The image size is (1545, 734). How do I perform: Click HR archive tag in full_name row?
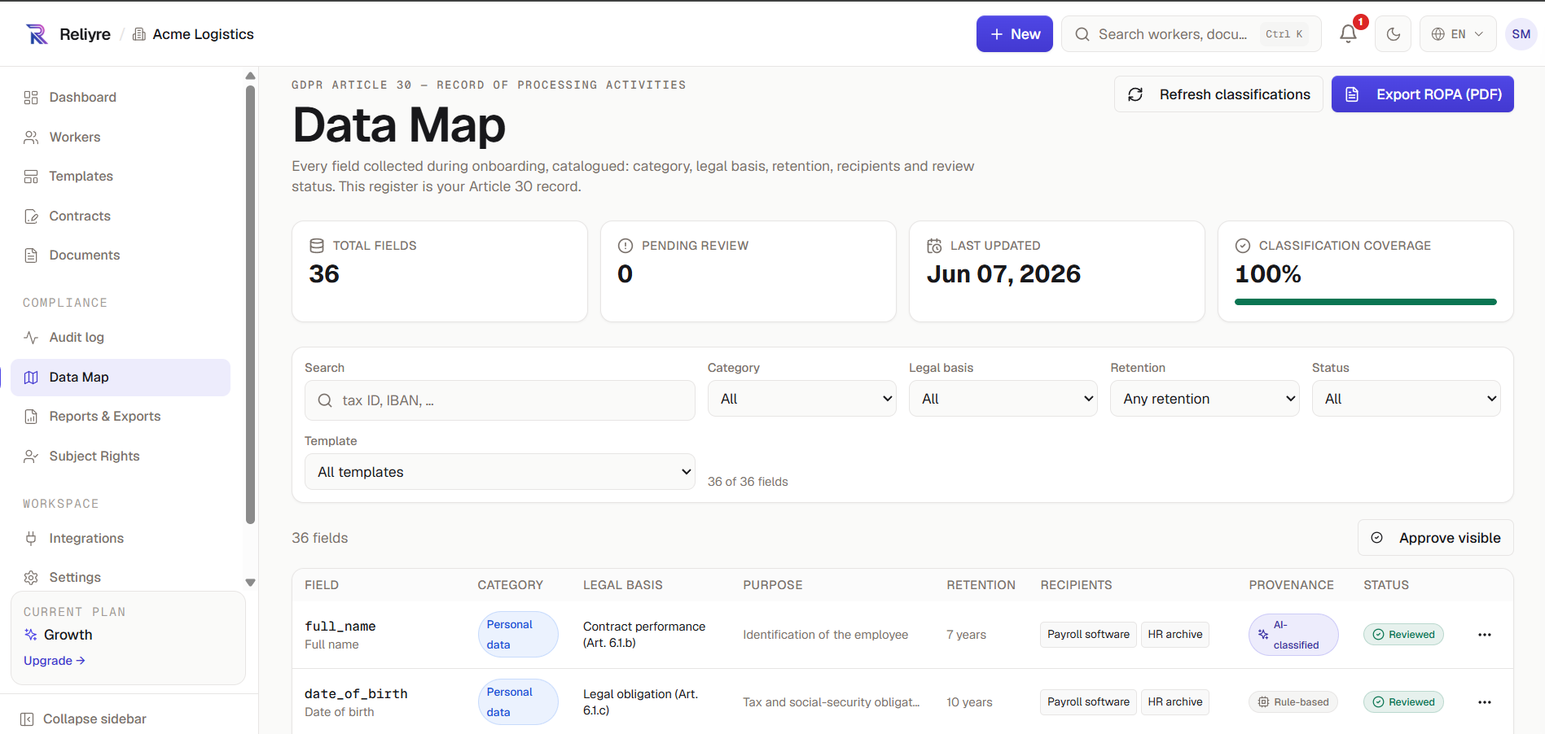1175,635
